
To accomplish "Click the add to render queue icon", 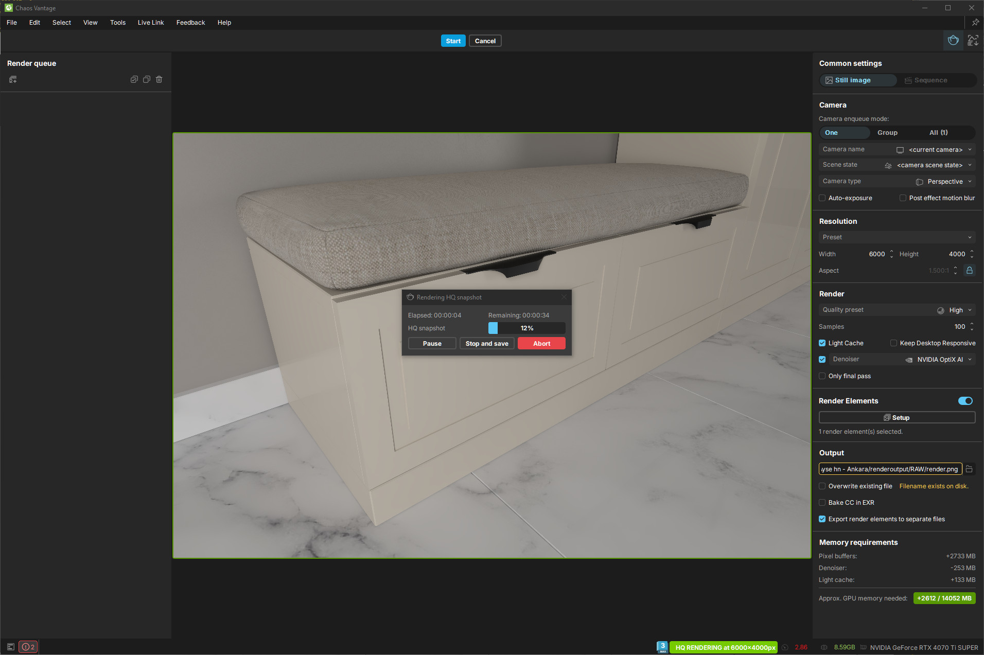I will click(x=13, y=79).
